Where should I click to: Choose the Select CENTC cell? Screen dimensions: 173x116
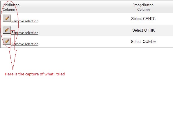[143, 19]
